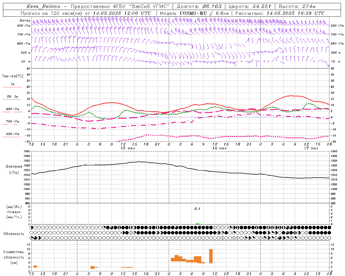Screen dimensions: 345x276
Task: Click the Высота: 274м value
Action: (297, 6)
